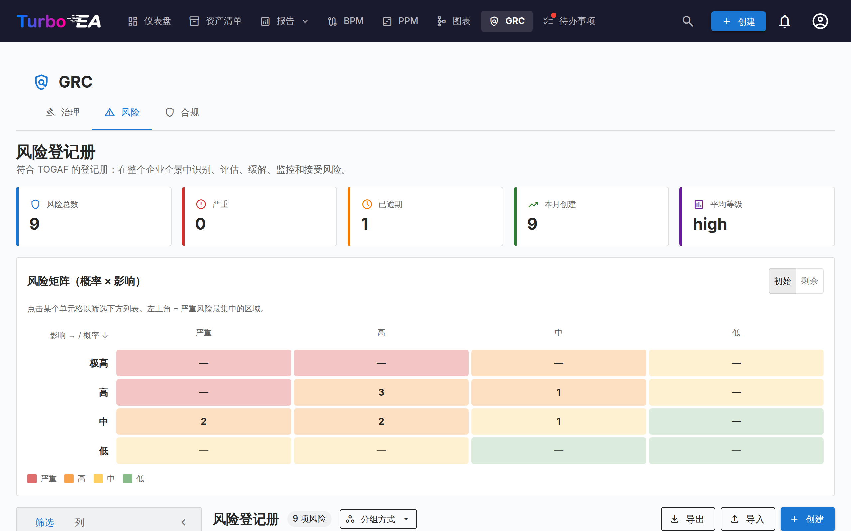The image size is (851, 531).
Task: Collapse the filter panel chevron
Action: (183, 523)
